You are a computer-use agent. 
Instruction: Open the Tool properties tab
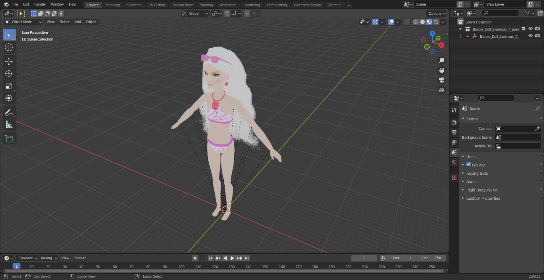click(x=454, y=110)
